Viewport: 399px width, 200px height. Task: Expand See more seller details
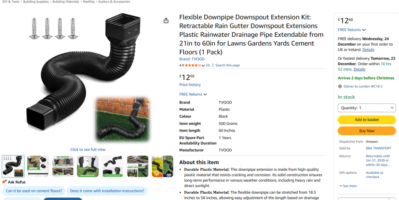[x=348, y=186]
